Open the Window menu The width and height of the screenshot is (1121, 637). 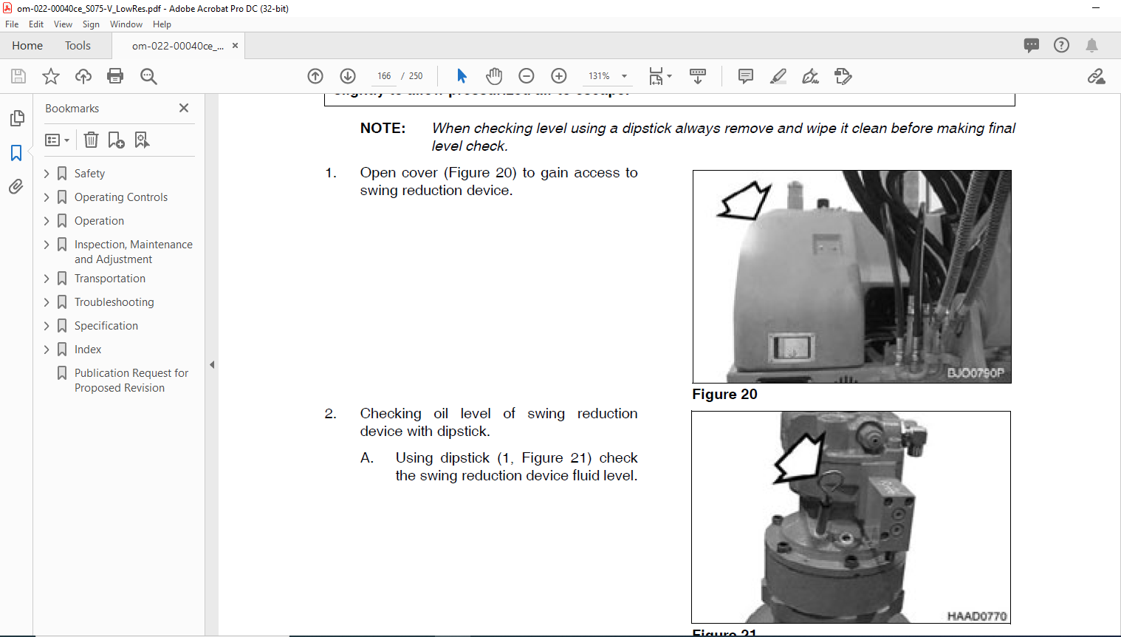pyautogui.click(x=126, y=24)
